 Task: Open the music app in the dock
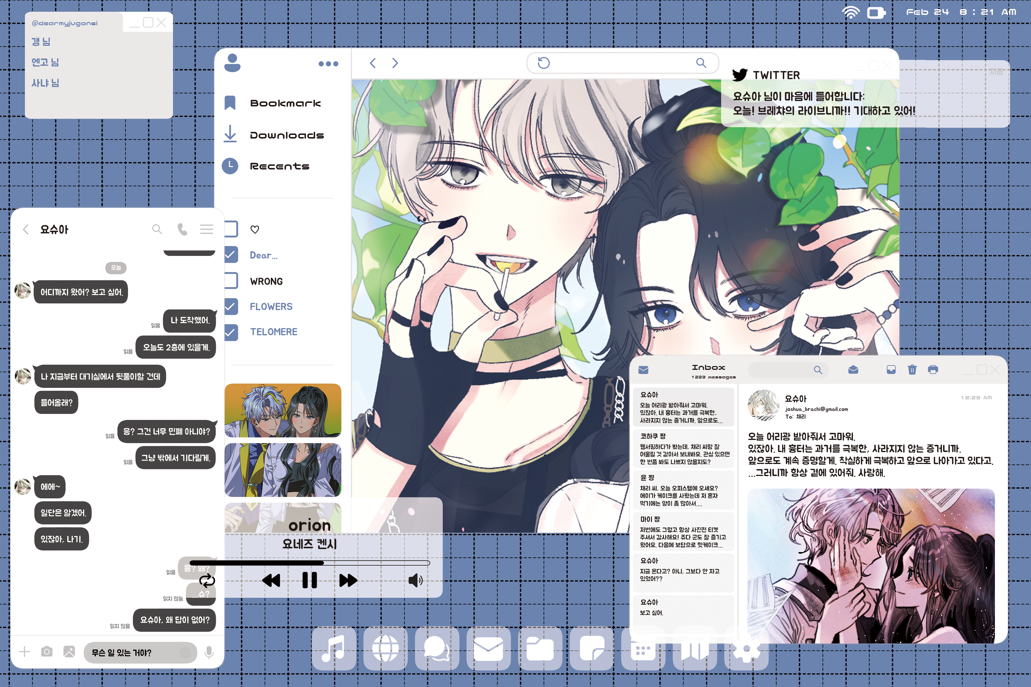[334, 648]
